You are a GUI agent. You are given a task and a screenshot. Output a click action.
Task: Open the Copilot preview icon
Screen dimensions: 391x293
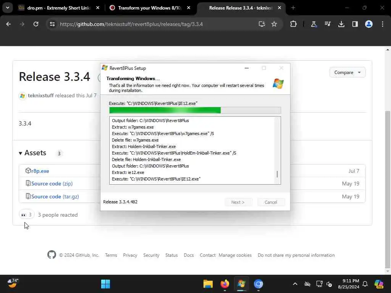pyautogui.click(x=379, y=284)
